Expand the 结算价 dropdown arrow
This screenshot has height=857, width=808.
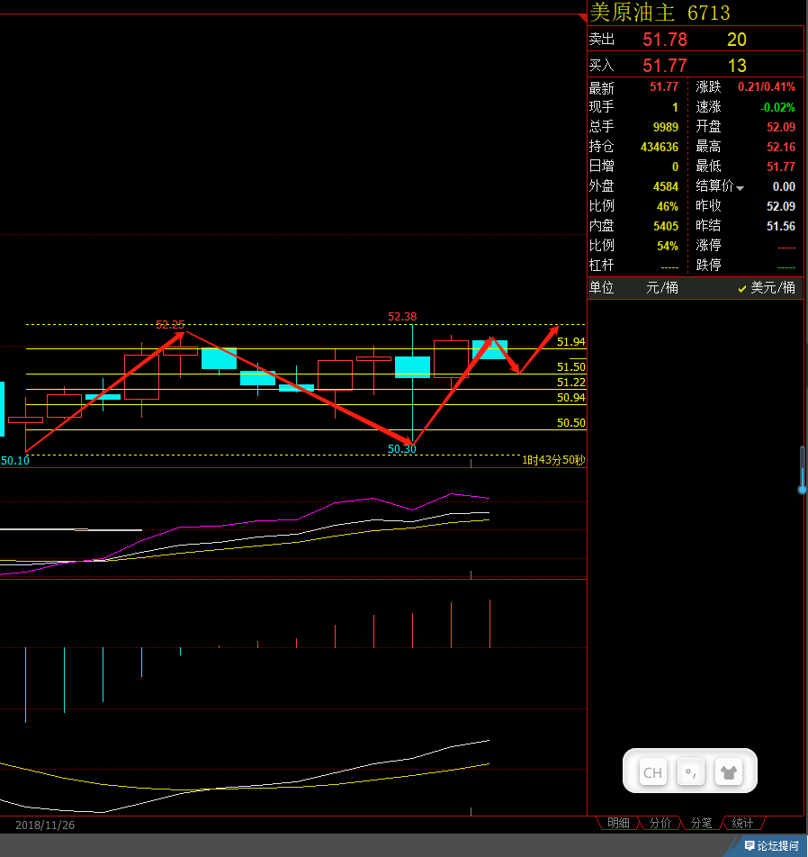pos(741,188)
